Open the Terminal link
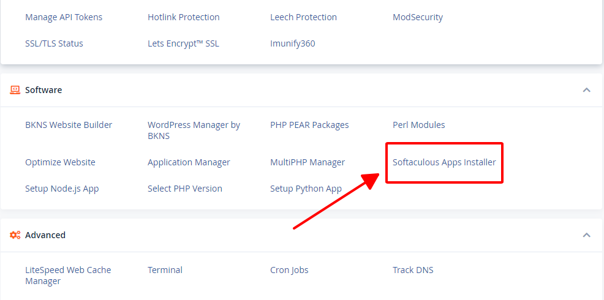 tap(165, 270)
